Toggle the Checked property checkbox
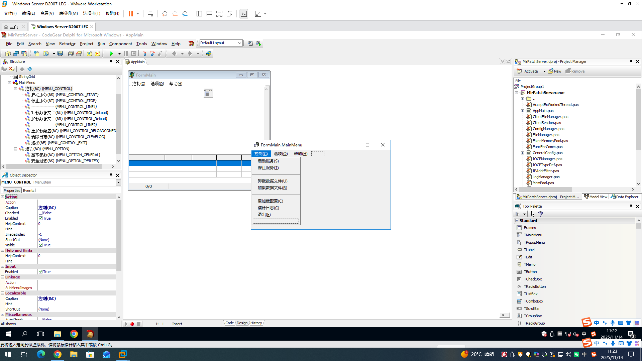This screenshot has height=361, width=642. tap(40, 213)
